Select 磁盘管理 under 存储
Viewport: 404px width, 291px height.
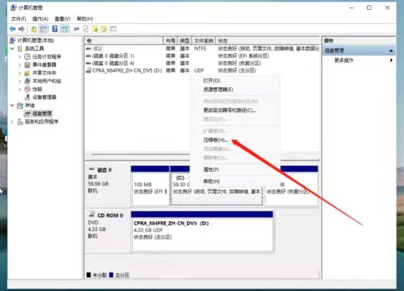click(x=42, y=113)
